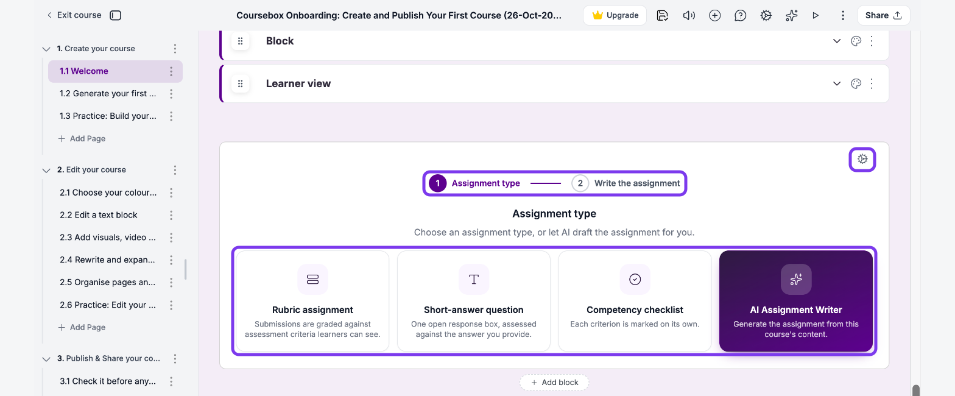Open options for 1. Create your course
Screen dimensions: 955x396
coord(175,49)
